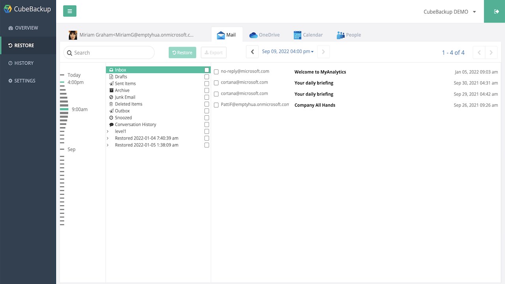Viewport: 505px width, 284px height.
Task: Open the Conversation History folder
Action: click(x=136, y=125)
